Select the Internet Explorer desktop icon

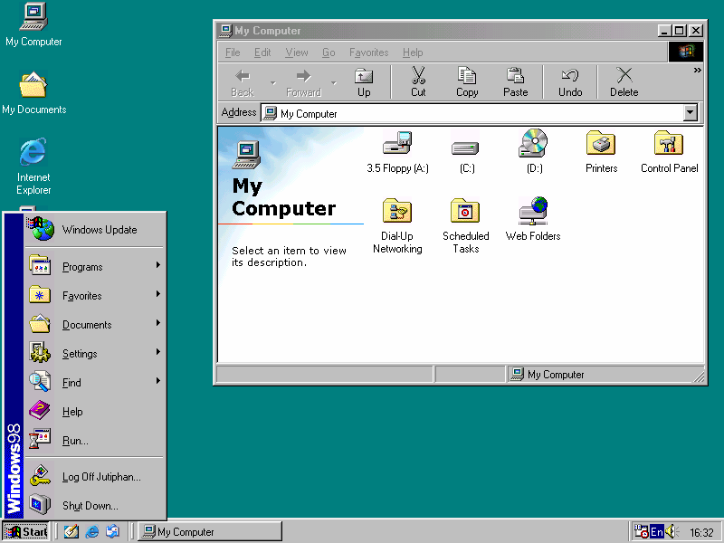coord(33,167)
